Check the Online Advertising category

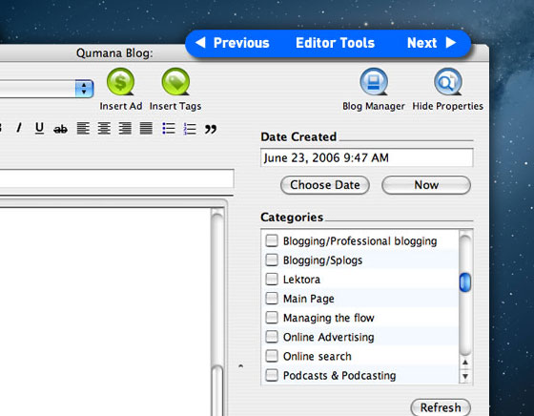point(272,337)
